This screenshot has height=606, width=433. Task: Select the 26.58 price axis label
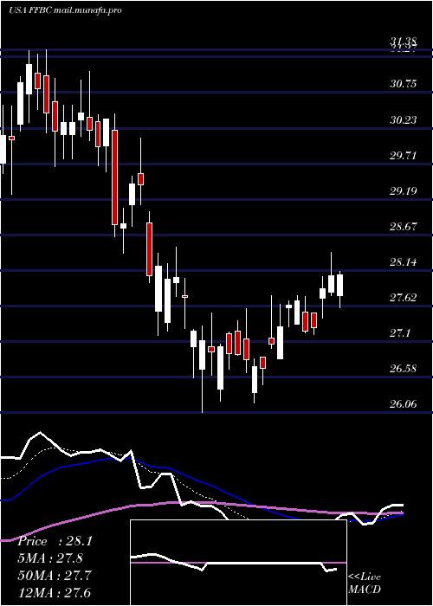click(x=404, y=369)
